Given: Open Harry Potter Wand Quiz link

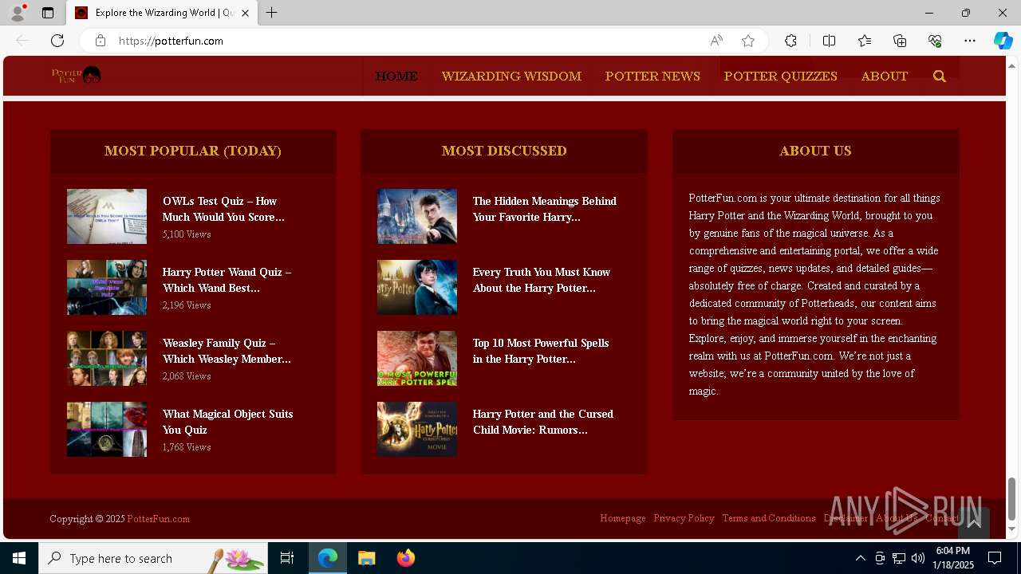Looking at the screenshot, I should tap(227, 280).
